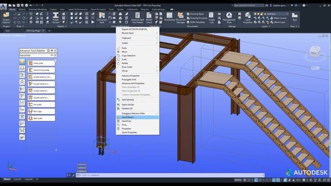Select Gusset plate at one diagonal entry

[x=41, y=84]
